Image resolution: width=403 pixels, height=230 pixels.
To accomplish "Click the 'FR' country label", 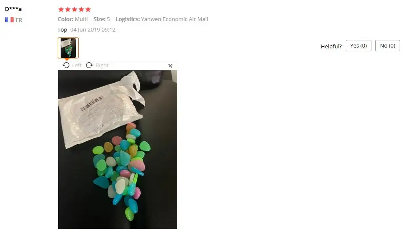I will pyautogui.click(x=19, y=20).
